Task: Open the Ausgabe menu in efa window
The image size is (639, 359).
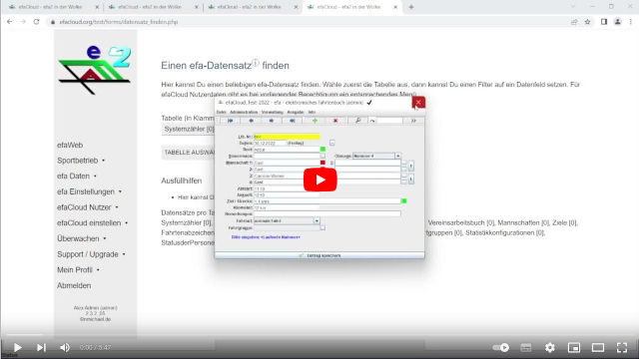Action: [296, 112]
